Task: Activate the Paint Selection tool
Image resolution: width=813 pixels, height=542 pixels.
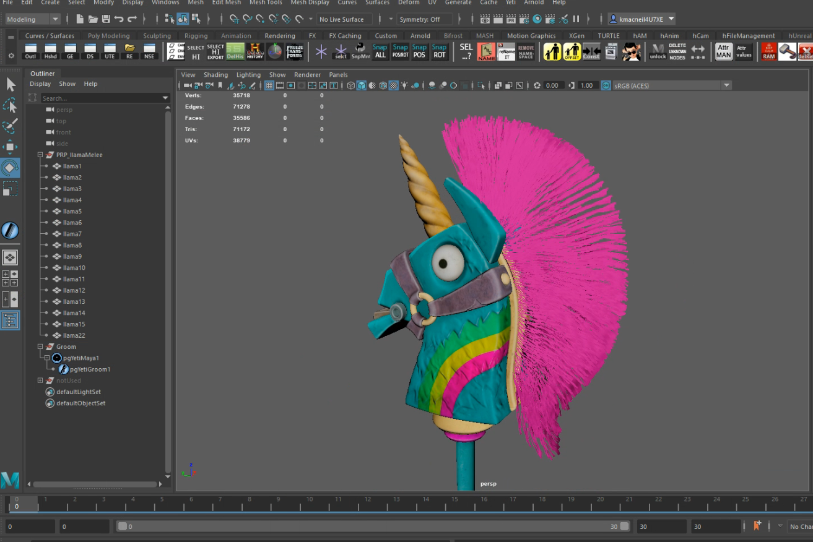Action: pyautogui.click(x=9, y=125)
